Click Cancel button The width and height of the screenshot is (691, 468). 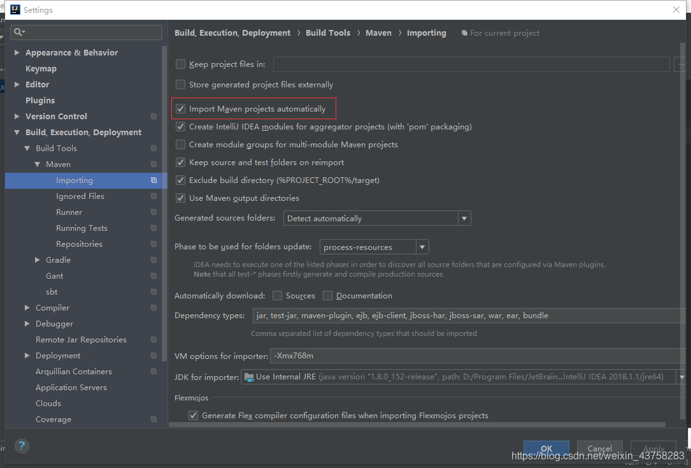pyautogui.click(x=599, y=449)
